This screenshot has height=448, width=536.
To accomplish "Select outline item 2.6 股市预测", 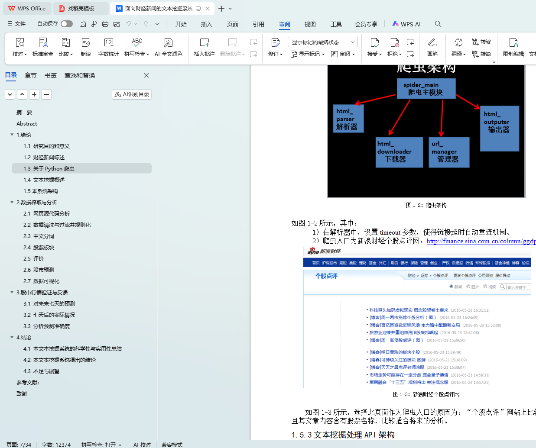I will [39, 270].
